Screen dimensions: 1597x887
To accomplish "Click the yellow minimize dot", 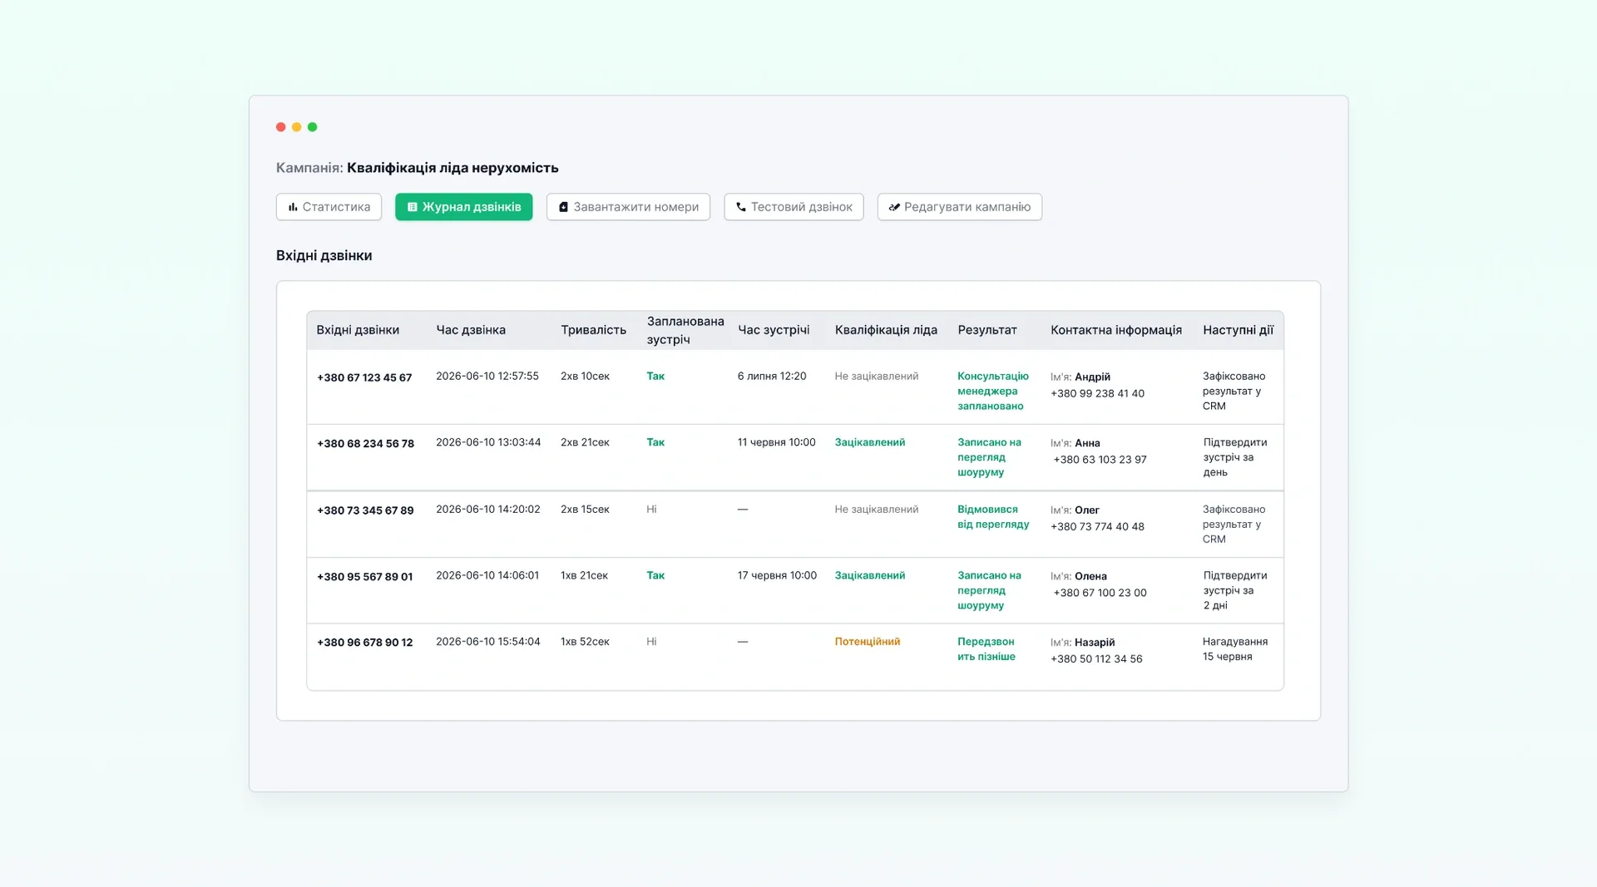I will click(x=297, y=127).
